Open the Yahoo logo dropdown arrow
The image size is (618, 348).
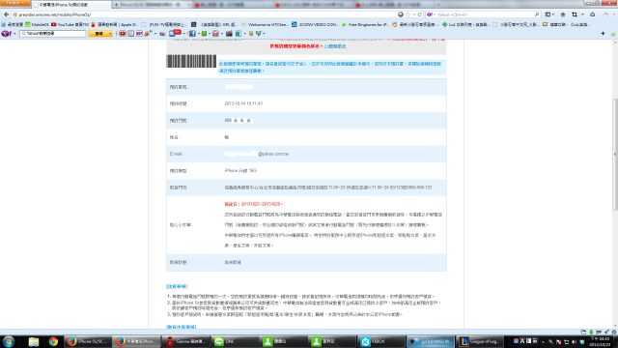14,34
